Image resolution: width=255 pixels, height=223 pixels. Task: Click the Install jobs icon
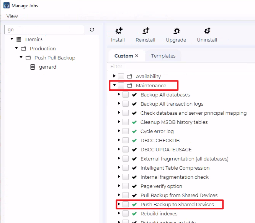(x=118, y=31)
